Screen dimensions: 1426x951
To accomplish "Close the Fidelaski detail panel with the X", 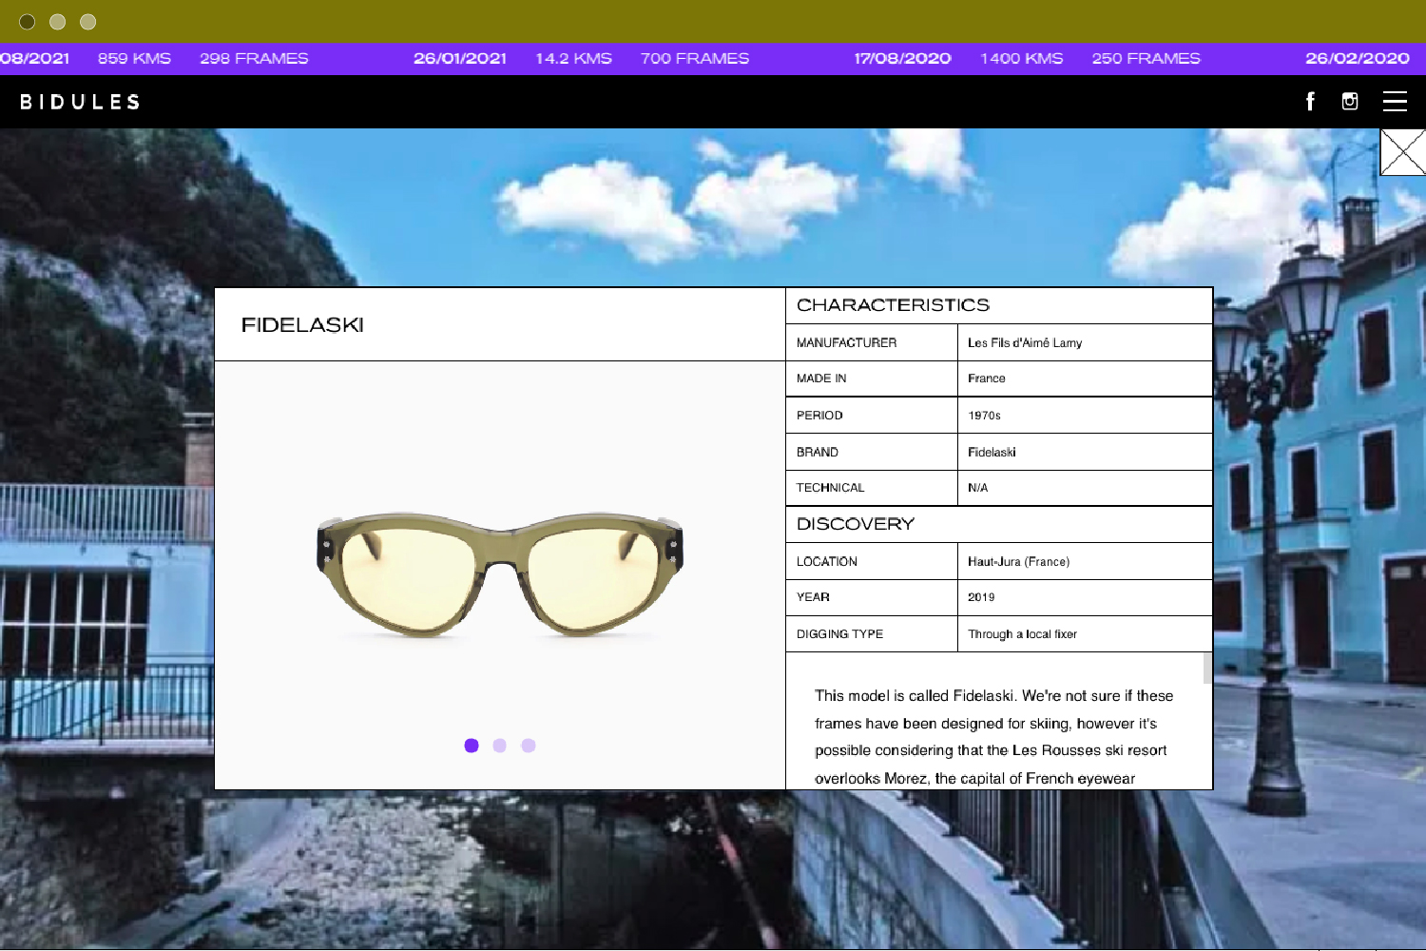I will (x=1403, y=152).
